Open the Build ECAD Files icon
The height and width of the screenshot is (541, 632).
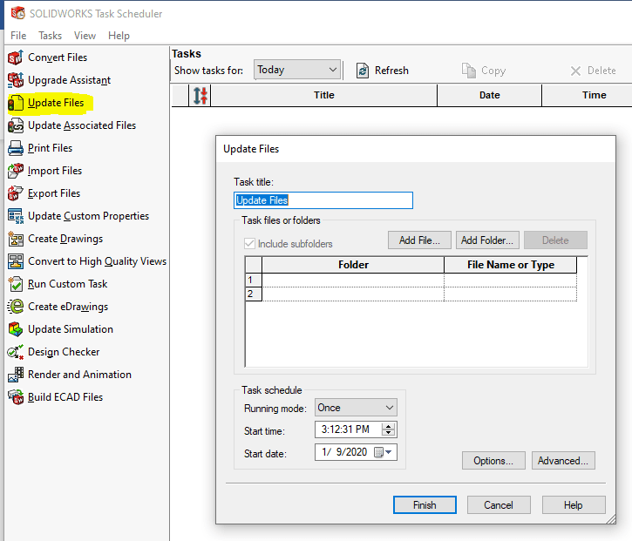pyautogui.click(x=16, y=396)
